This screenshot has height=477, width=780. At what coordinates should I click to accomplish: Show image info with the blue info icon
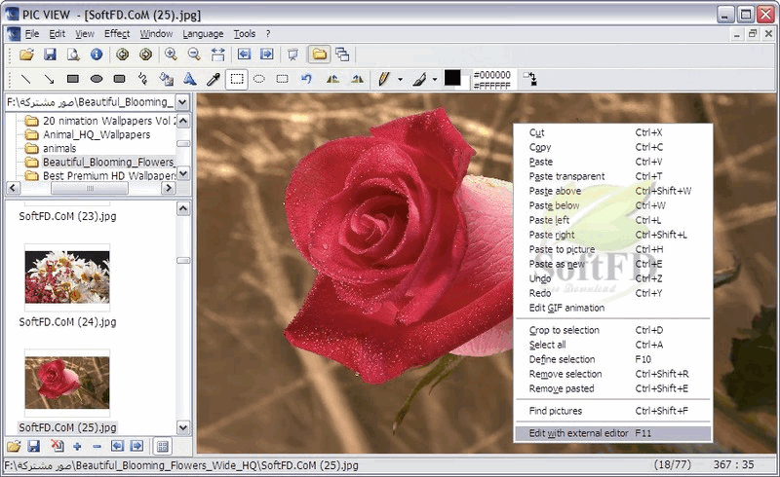(97, 55)
